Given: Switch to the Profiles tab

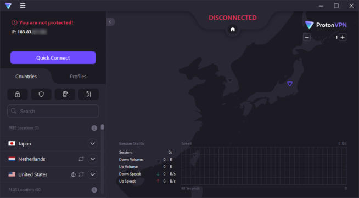Looking at the screenshot, I should pyautogui.click(x=78, y=77).
